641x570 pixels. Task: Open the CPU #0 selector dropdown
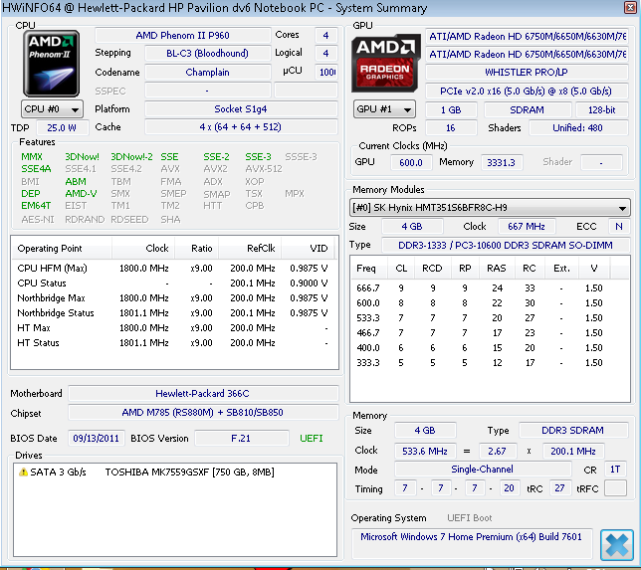pyautogui.click(x=52, y=109)
